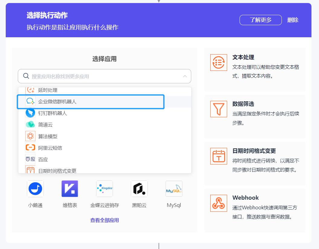Select 钉钉群机器人 from the list
Viewport: 319px width, 249px height.
105,113
